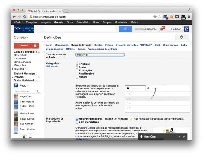
Task: Click the lock icon beside Compor
Action: coord(35,46)
